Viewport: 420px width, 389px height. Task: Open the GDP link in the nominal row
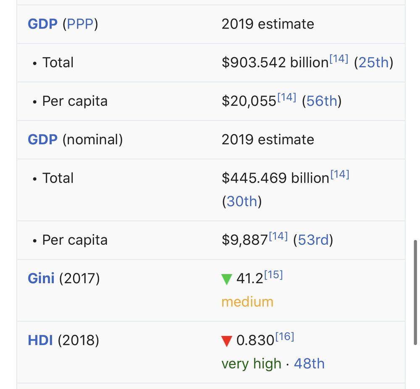(42, 140)
